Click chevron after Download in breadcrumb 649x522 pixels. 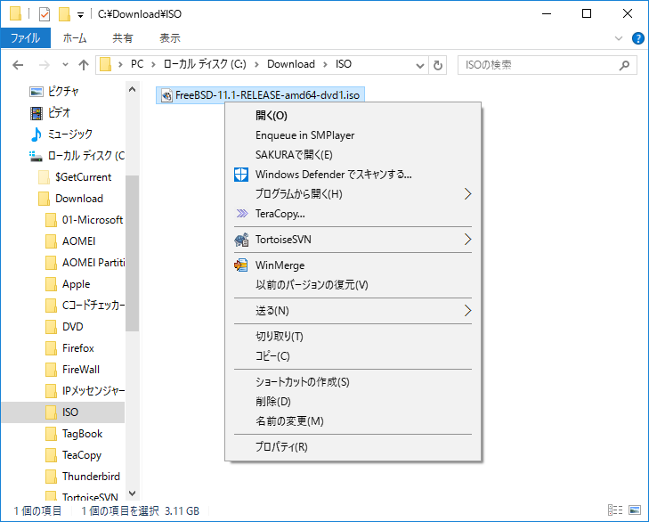[325, 65]
